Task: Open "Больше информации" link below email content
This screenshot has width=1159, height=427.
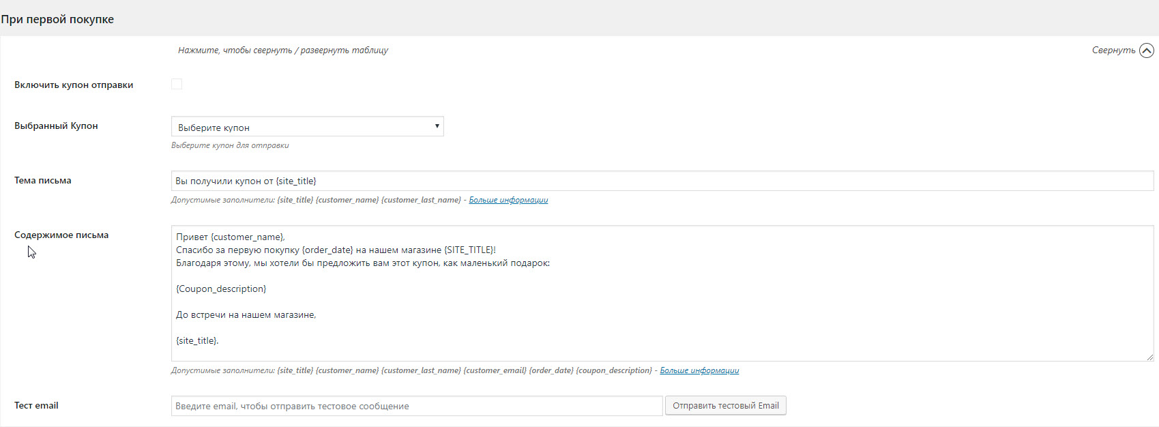Action: tap(699, 370)
